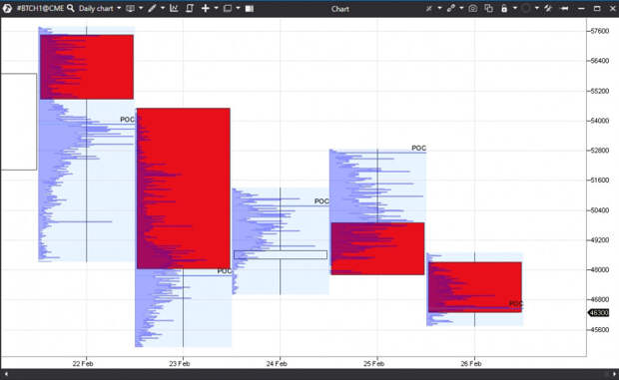619x380 pixels.
Task: Click the 54000 price axis label
Action: pyautogui.click(x=600, y=121)
